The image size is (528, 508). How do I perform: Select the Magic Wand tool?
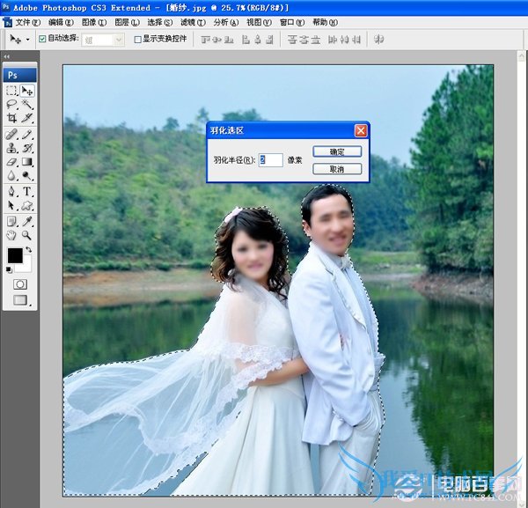(27, 104)
